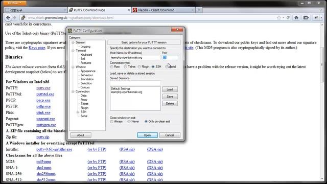Open Appearance category in tree
This screenshot has height=184, width=327.
[88, 71]
